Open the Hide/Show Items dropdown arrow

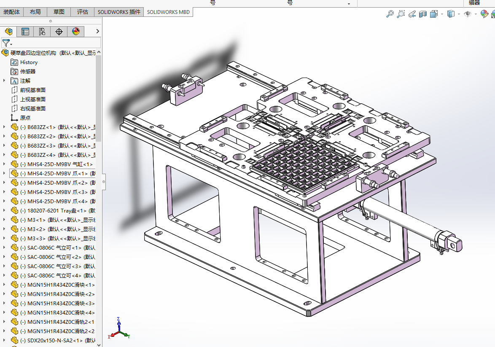(476, 14)
